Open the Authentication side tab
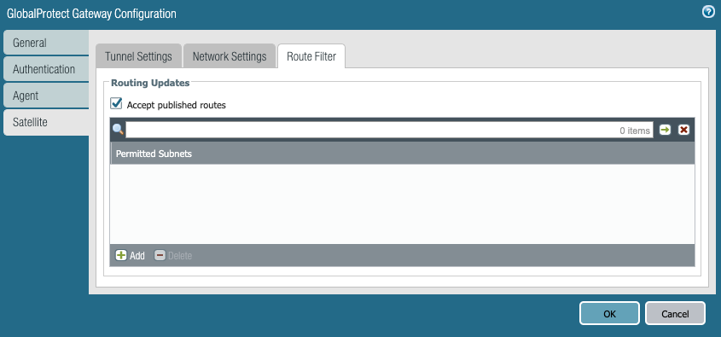 click(46, 69)
